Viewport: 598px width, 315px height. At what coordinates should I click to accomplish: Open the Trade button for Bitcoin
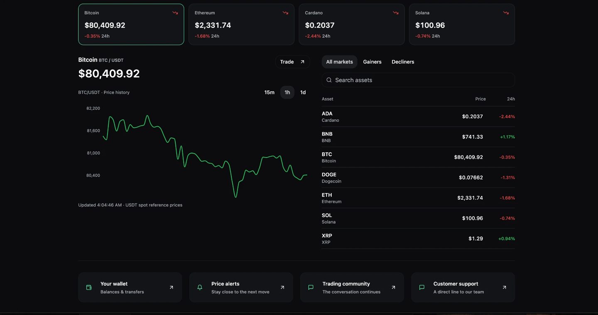(292, 62)
